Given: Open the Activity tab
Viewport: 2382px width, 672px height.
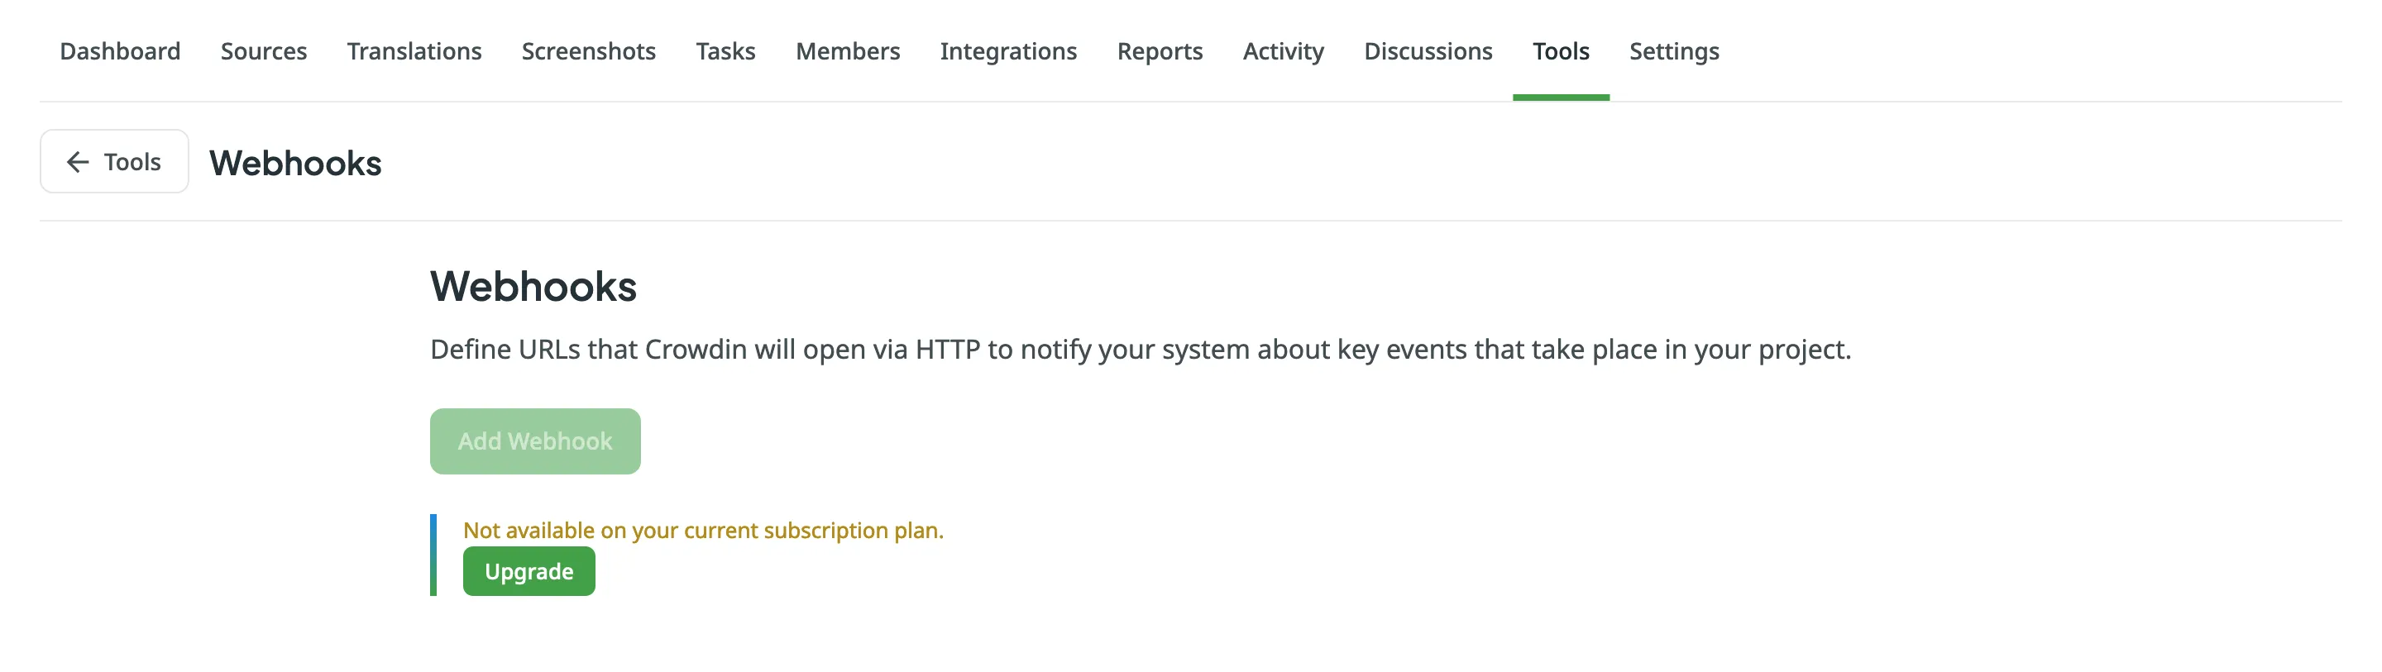Looking at the screenshot, I should pyautogui.click(x=1283, y=51).
